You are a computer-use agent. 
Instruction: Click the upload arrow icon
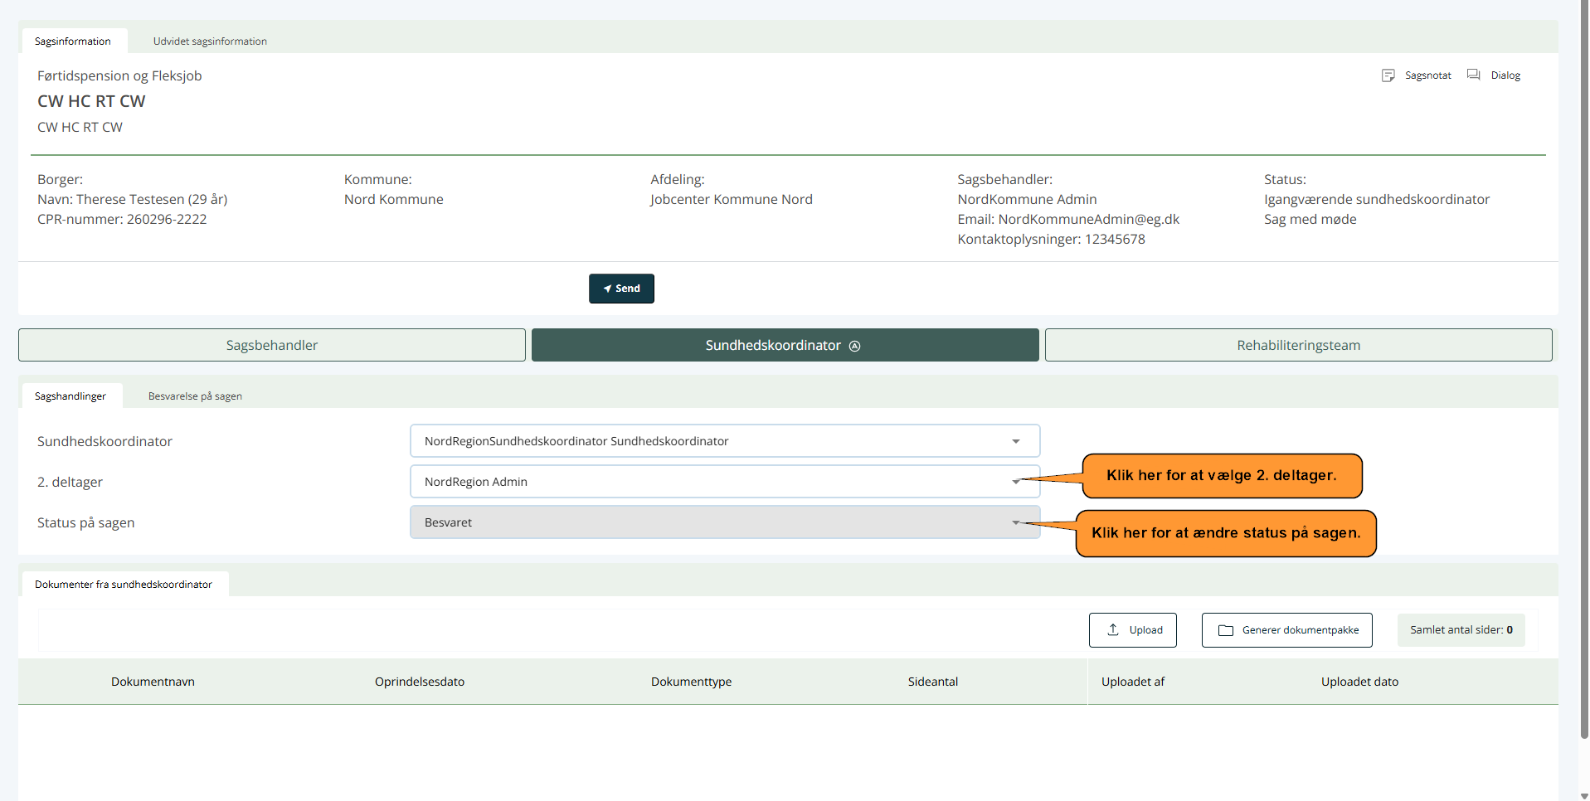tap(1113, 630)
